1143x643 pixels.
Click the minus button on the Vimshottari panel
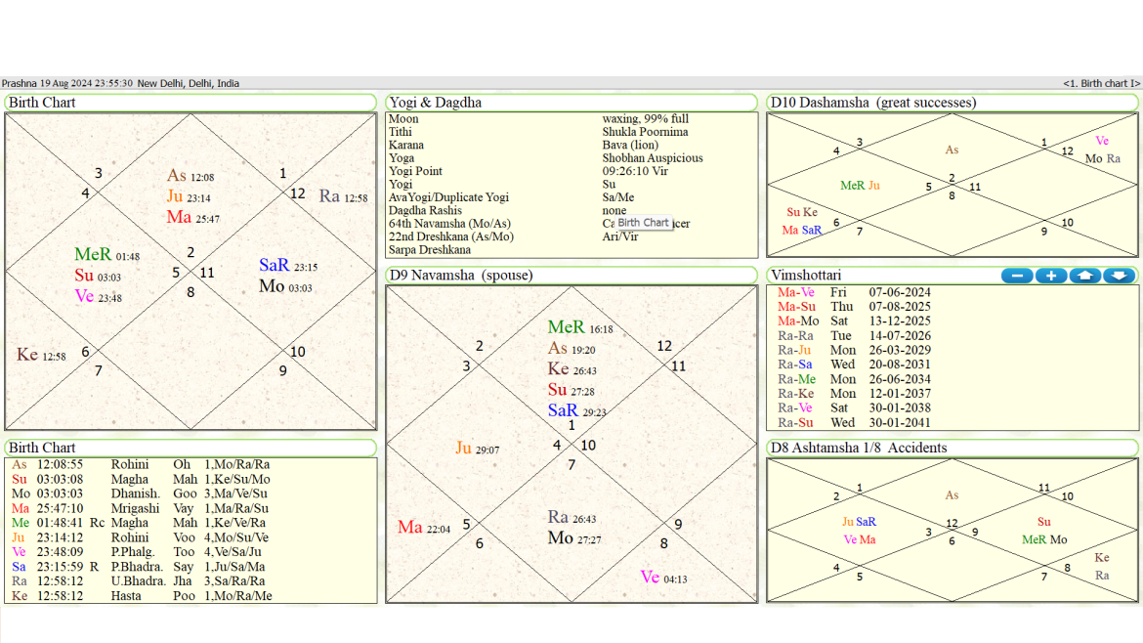click(x=1016, y=276)
